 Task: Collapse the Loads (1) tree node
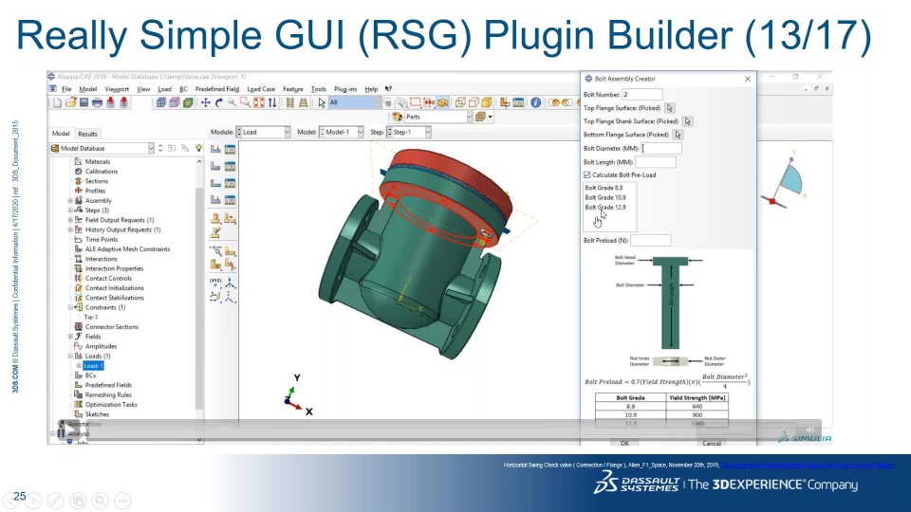click(x=70, y=356)
